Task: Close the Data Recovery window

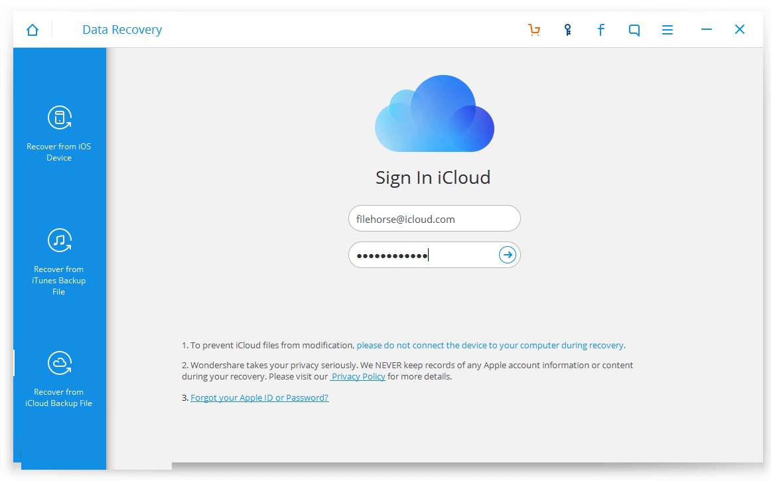Action: 740,29
